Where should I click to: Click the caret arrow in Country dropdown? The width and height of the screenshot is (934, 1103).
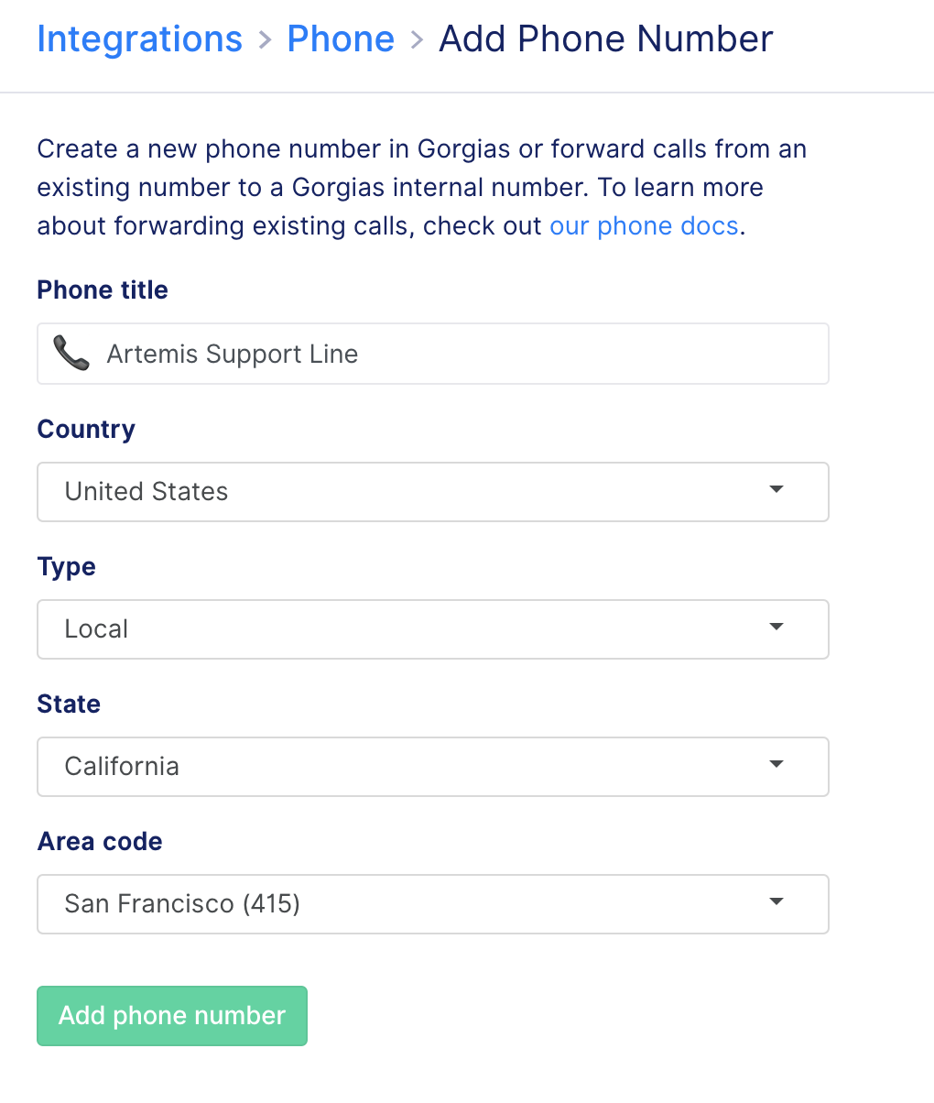pos(777,490)
